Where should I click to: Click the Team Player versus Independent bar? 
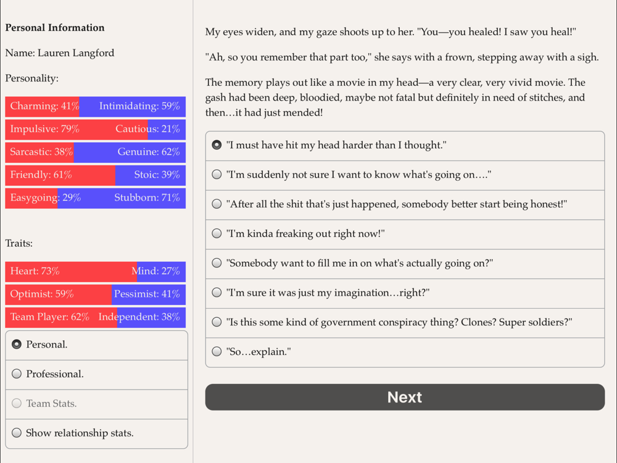click(x=95, y=317)
